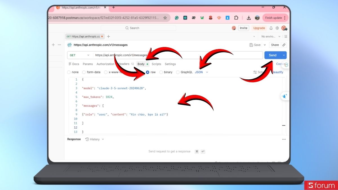The height and width of the screenshot is (190, 338).
Task: Select the GraphQL radio option
Action: point(178,72)
